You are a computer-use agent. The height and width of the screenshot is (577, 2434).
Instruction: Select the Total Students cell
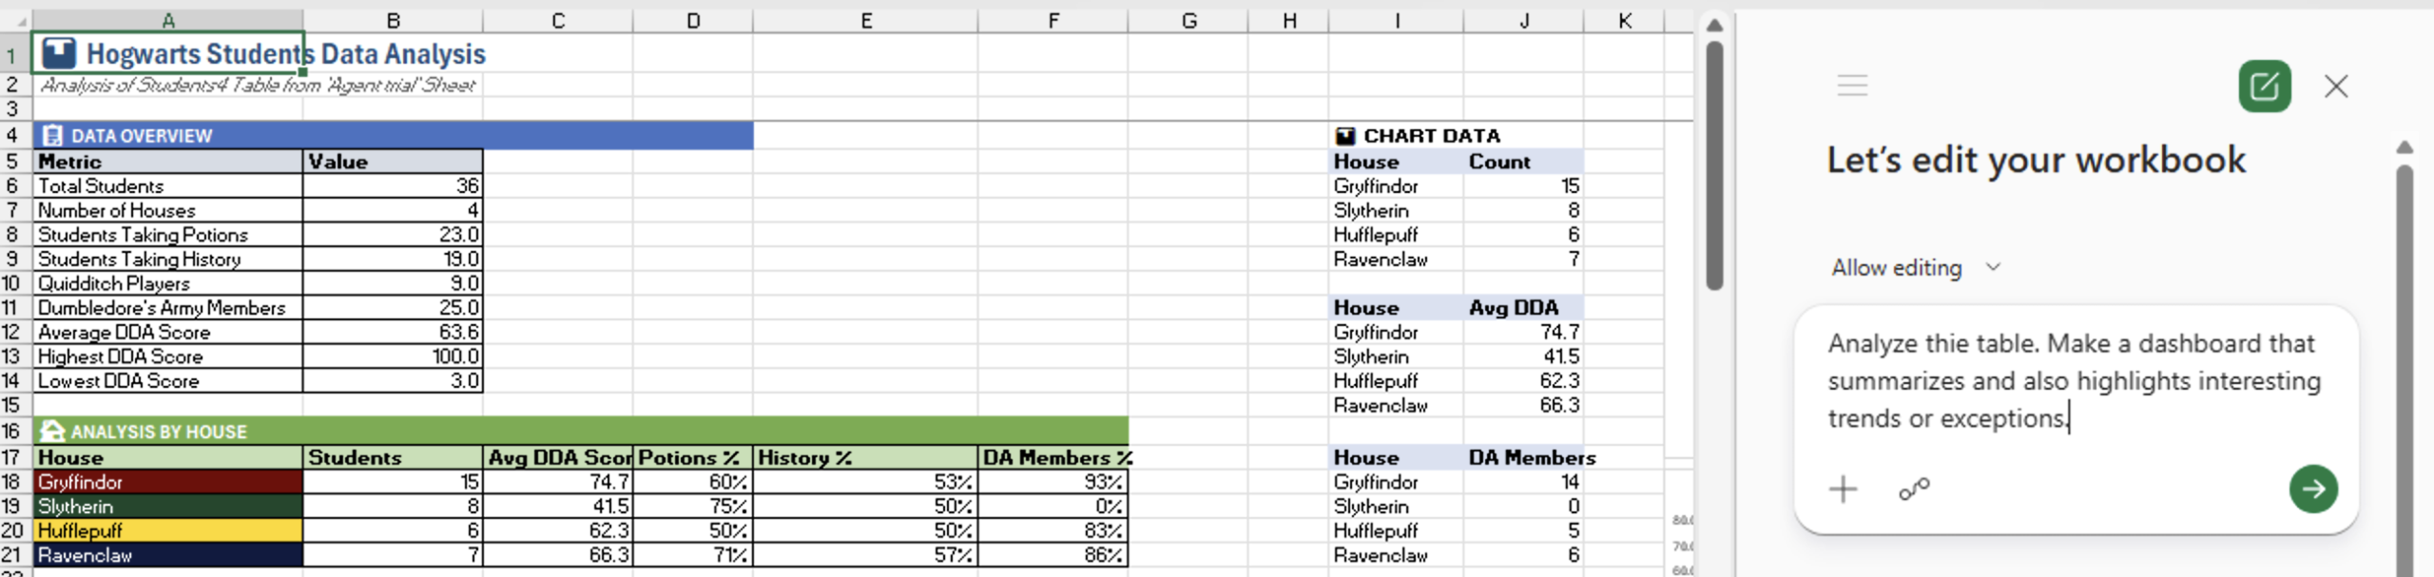pyautogui.click(x=168, y=186)
